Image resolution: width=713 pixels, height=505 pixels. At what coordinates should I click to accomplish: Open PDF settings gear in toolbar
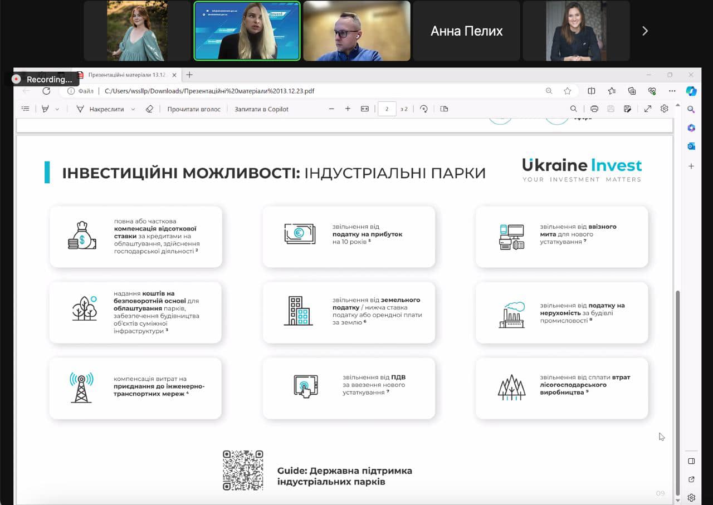[x=665, y=109]
